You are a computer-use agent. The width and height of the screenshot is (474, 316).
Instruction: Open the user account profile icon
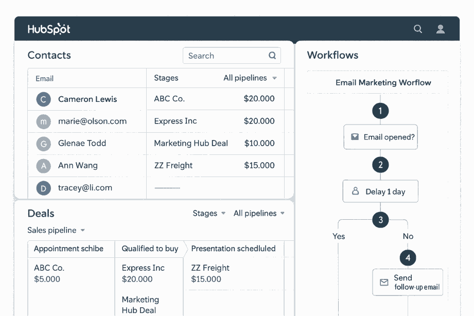point(441,29)
